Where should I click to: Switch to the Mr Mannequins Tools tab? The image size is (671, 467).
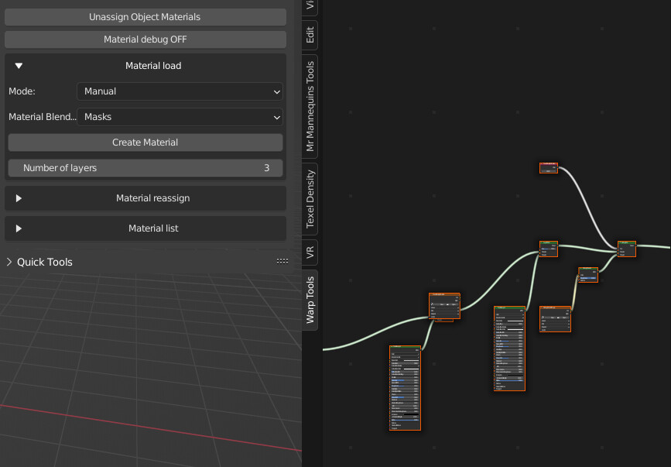pos(310,106)
